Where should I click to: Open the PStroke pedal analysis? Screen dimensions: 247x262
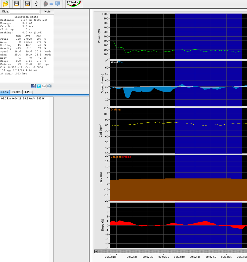coord(74,4)
